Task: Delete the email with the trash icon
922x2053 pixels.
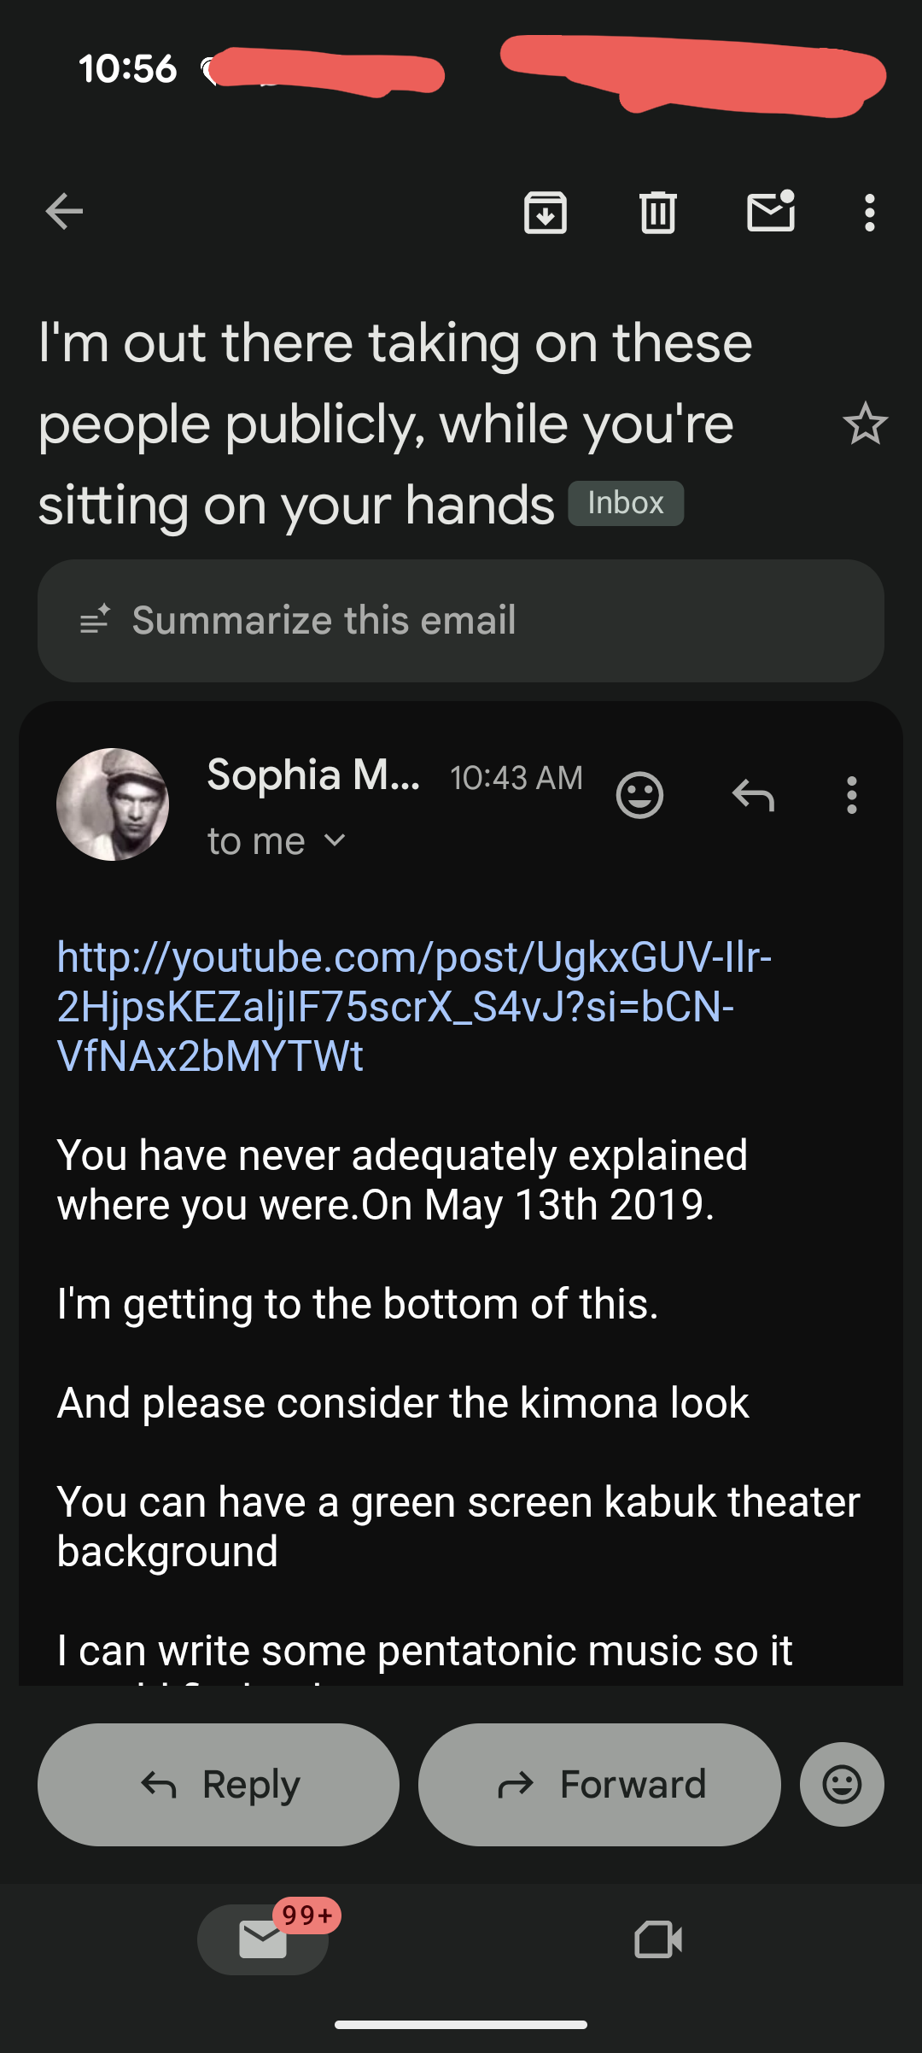Action: [658, 213]
